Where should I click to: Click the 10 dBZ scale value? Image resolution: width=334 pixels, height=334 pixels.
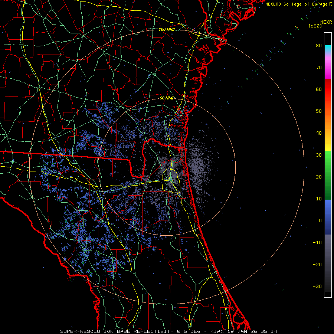[x=319, y=199]
